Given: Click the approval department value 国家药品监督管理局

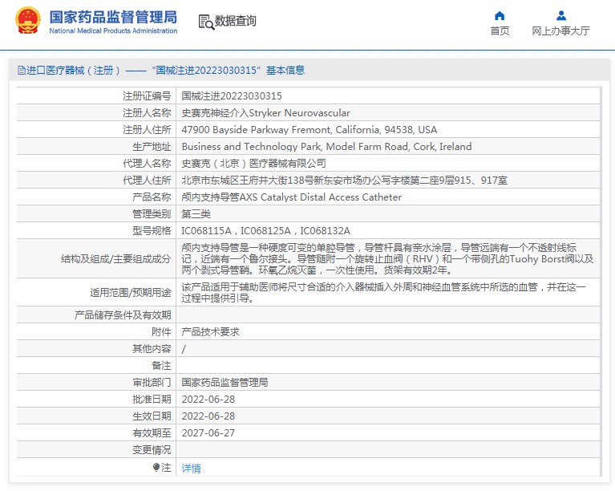Looking at the screenshot, I should (x=225, y=382).
